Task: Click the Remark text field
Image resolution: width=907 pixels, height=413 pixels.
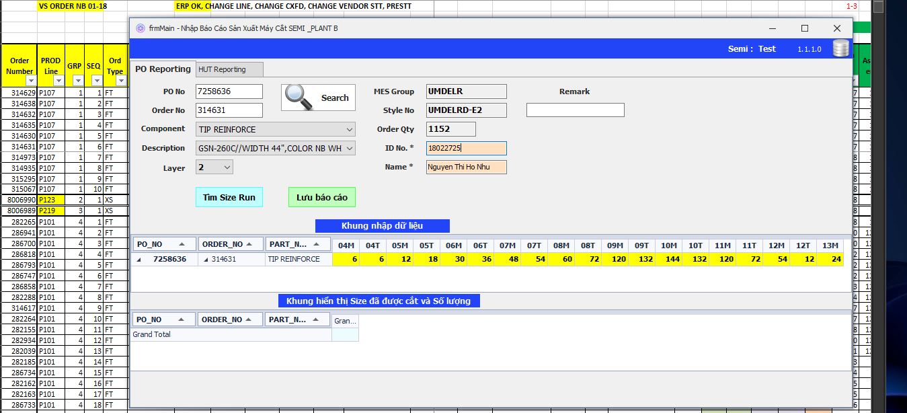Action: tap(575, 110)
